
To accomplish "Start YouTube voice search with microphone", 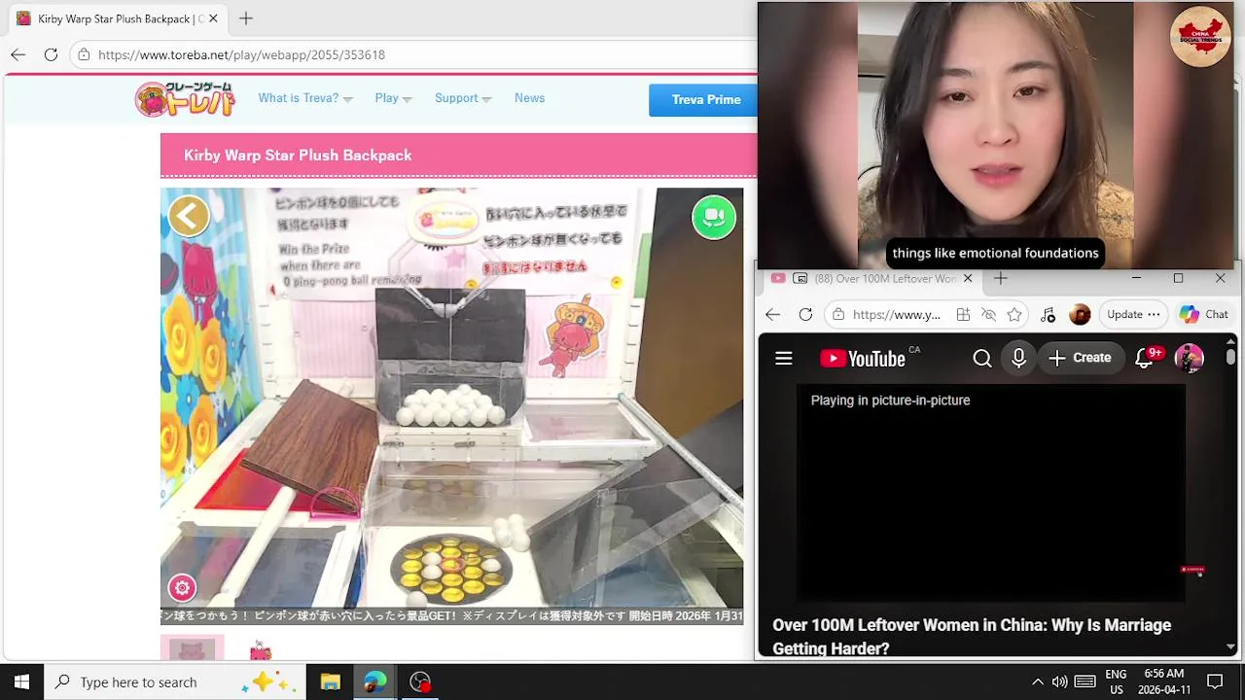I will coord(1018,359).
